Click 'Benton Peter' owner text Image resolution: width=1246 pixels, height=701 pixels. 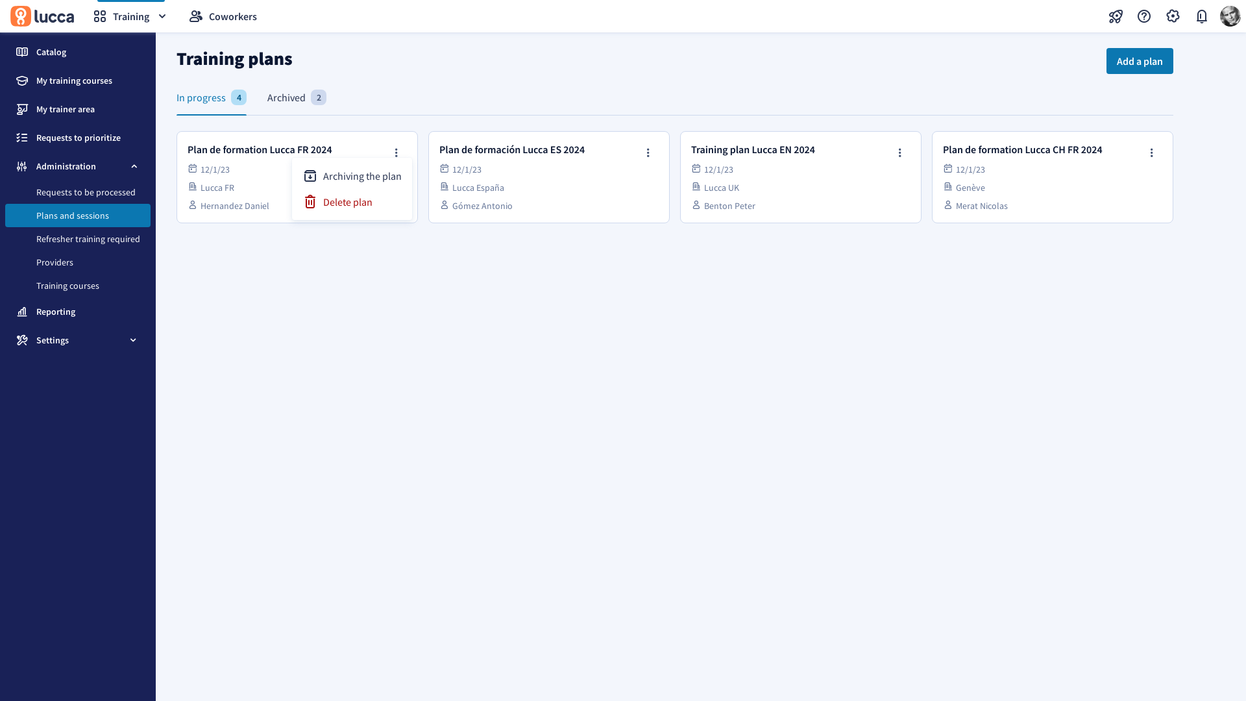(x=729, y=206)
